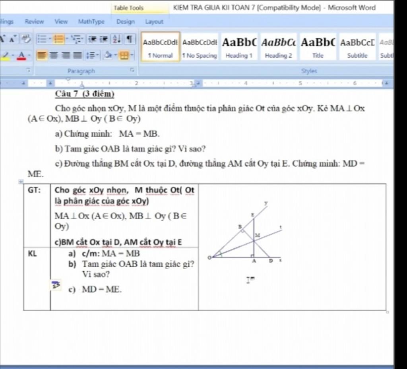Click the heading 'Câu 7 (3 điểm)'

pos(85,94)
